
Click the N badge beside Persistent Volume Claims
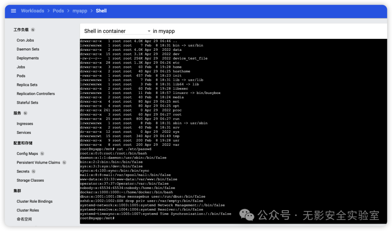coord(64,162)
